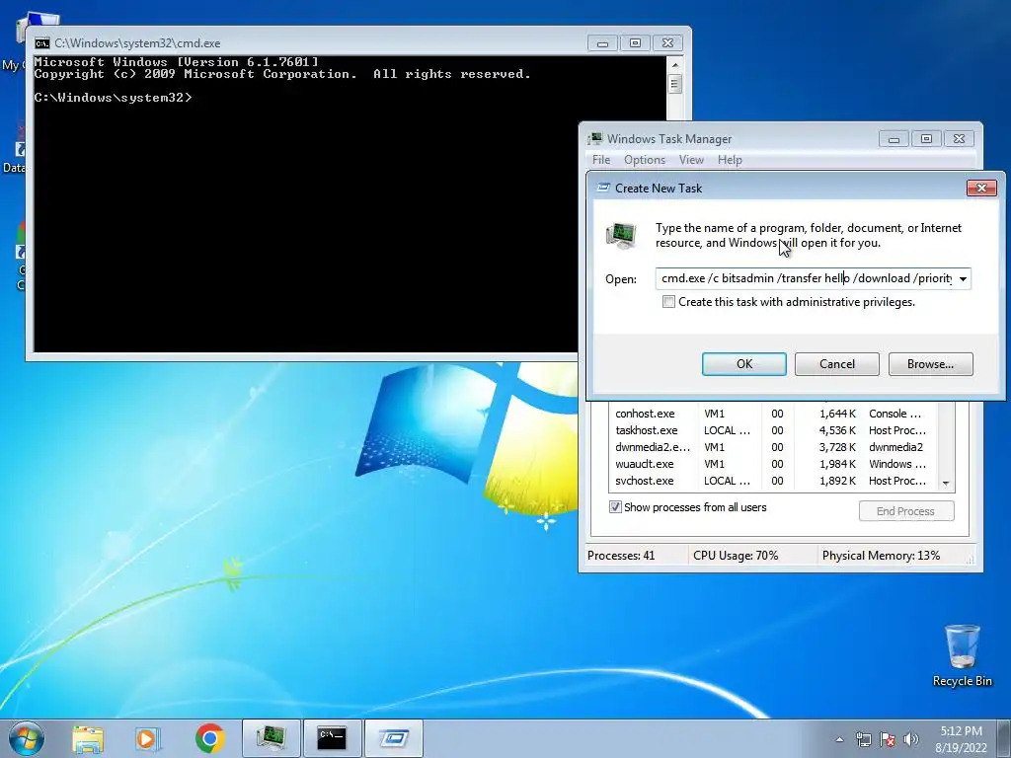Open Windows Explorer from the taskbar
Viewport: 1011px width, 758px height.
88,738
